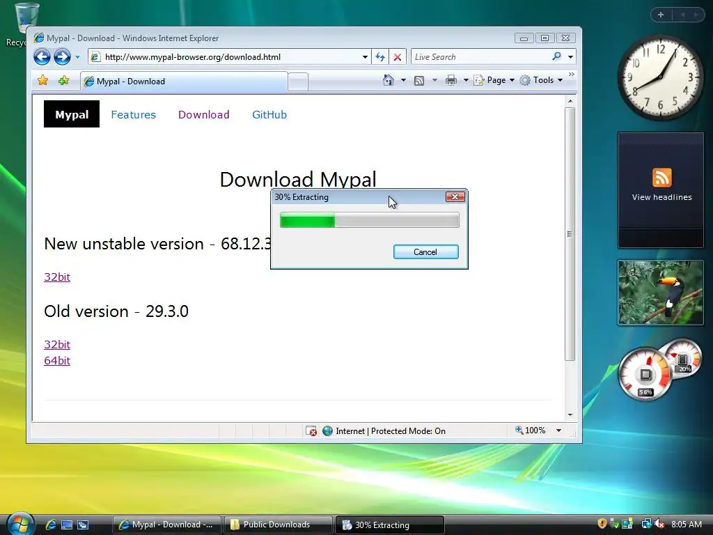Screen dimensions: 713x535
Task: Open a new blank tab button
Action: point(298,82)
